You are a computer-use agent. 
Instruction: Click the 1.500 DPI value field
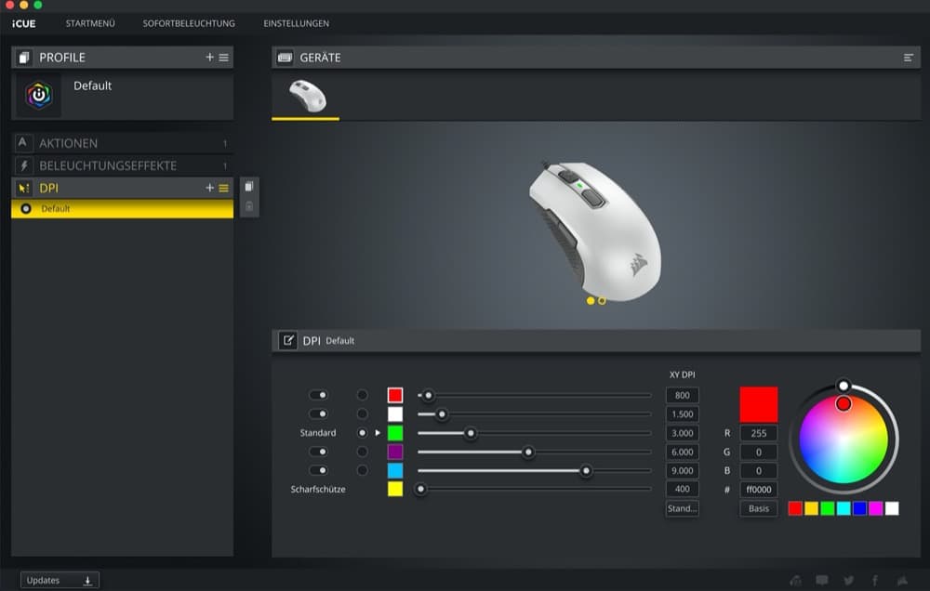(682, 414)
